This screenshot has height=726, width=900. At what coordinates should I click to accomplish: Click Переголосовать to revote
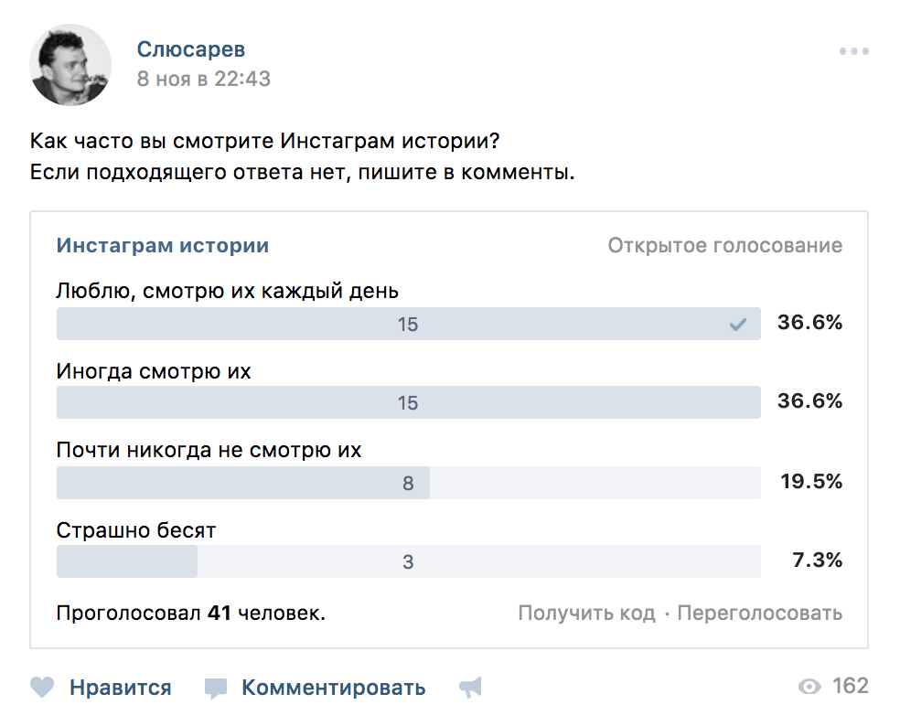point(759,613)
